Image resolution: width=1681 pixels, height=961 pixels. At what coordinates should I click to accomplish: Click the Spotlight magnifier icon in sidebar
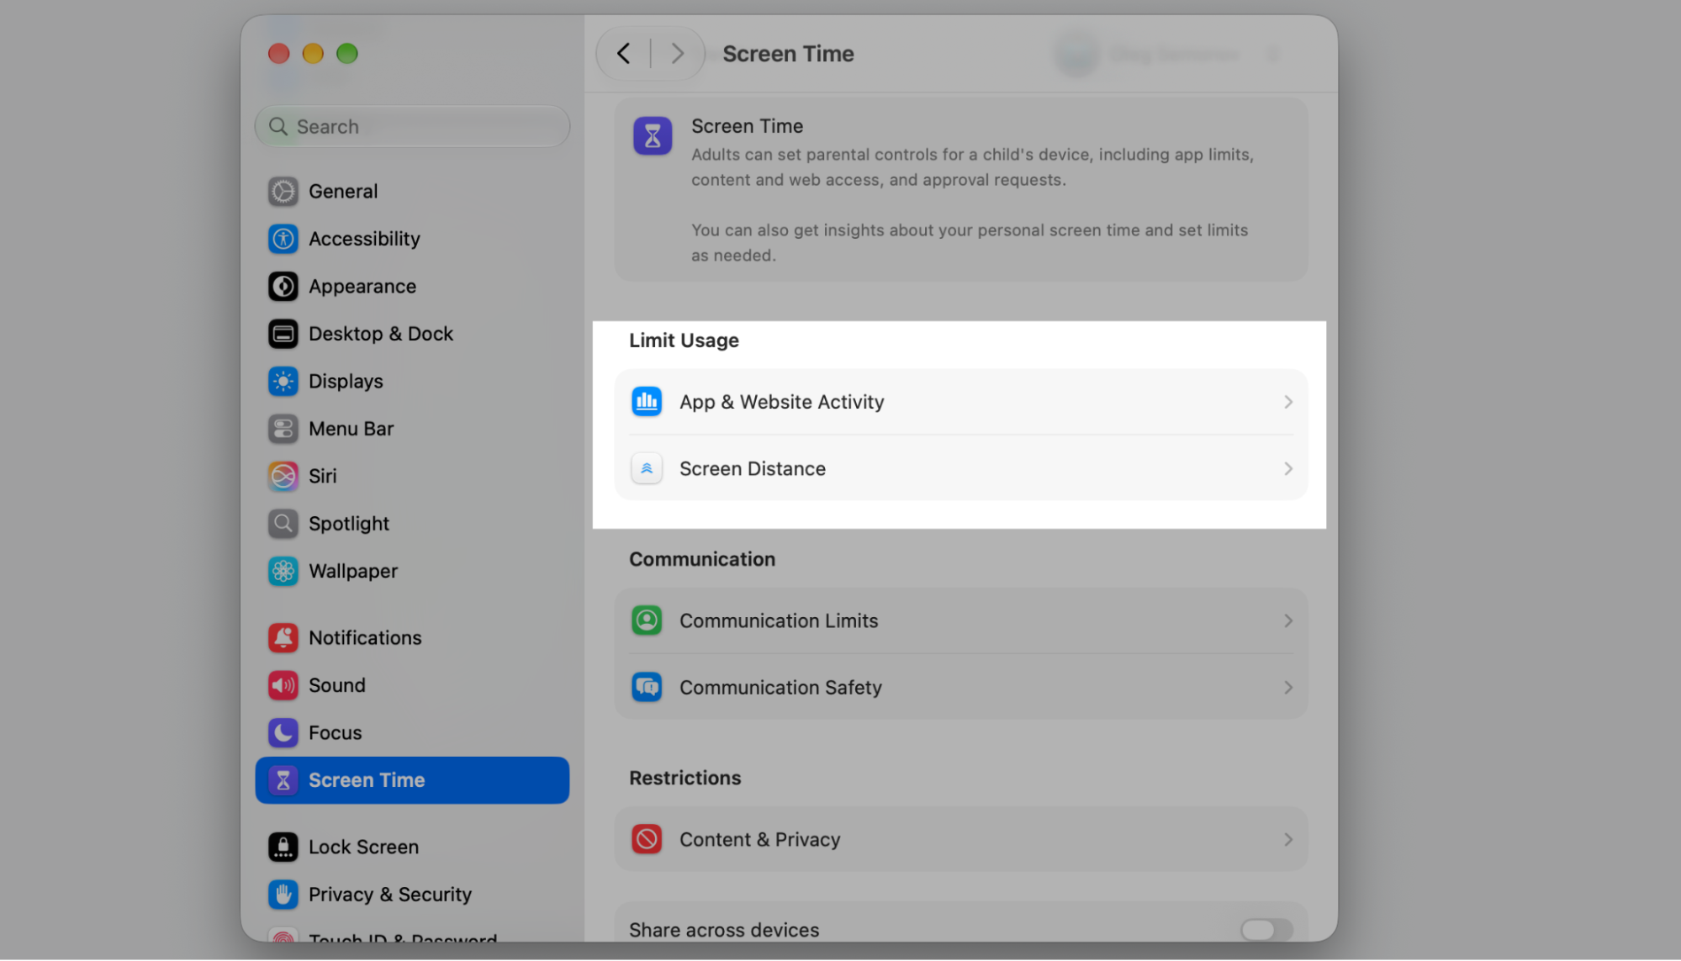click(x=283, y=524)
